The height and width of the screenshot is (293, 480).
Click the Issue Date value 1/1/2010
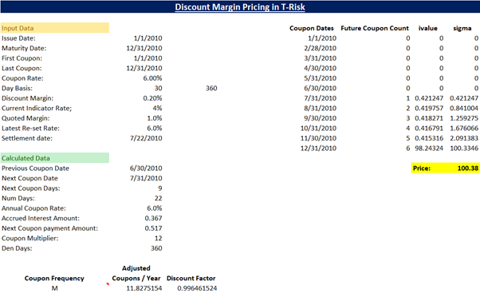[x=148, y=38]
